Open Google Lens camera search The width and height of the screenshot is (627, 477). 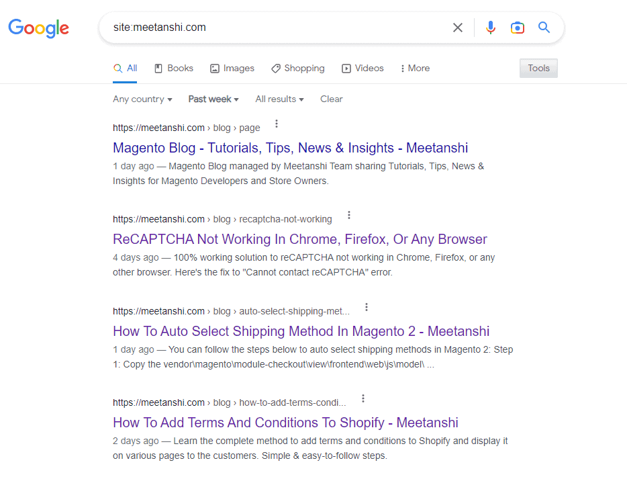518,28
